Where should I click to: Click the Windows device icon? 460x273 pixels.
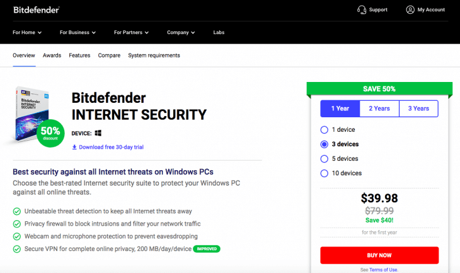point(98,133)
